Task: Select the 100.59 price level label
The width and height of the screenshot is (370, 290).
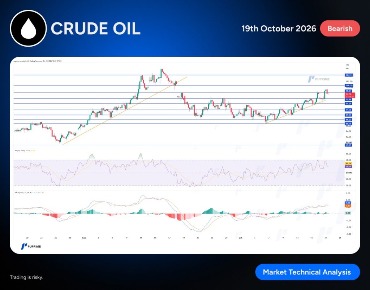Action: click(349, 85)
